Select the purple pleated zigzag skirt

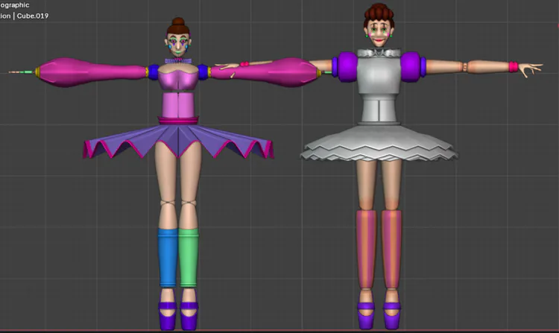pyautogui.click(x=178, y=141)
